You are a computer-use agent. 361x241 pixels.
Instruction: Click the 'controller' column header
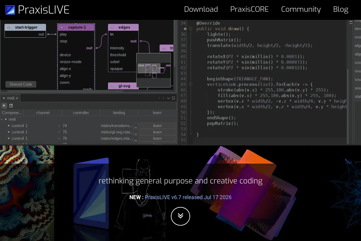click(x=81, y=113)
